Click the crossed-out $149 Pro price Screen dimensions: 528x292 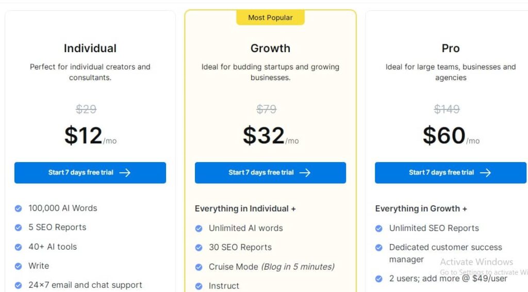[x=447, y=109]
